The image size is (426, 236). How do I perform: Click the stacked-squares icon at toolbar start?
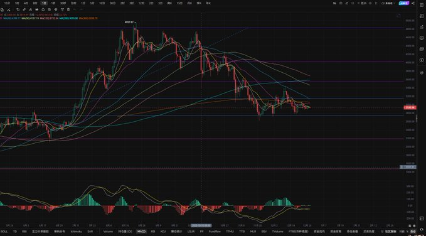click(x=2, y=9)
